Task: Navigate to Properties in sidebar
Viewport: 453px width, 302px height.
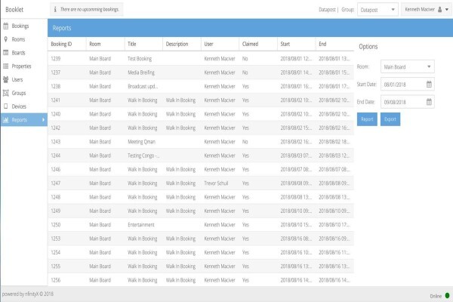Action: (24, 66)
